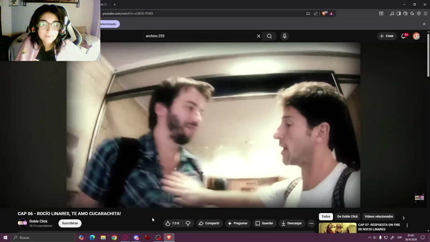Open CAP 07 Respuesta On Fire thumbnail

pyautogui.click(x=338, y=228)
